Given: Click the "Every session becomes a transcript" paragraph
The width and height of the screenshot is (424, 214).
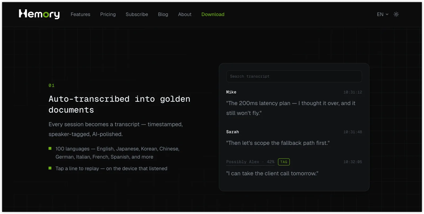Looking at the screenshot, I should 116,129.
